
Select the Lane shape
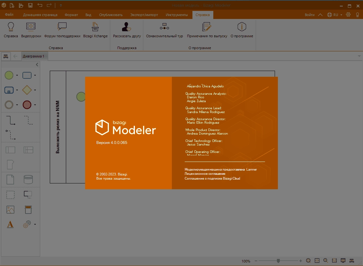28,150
